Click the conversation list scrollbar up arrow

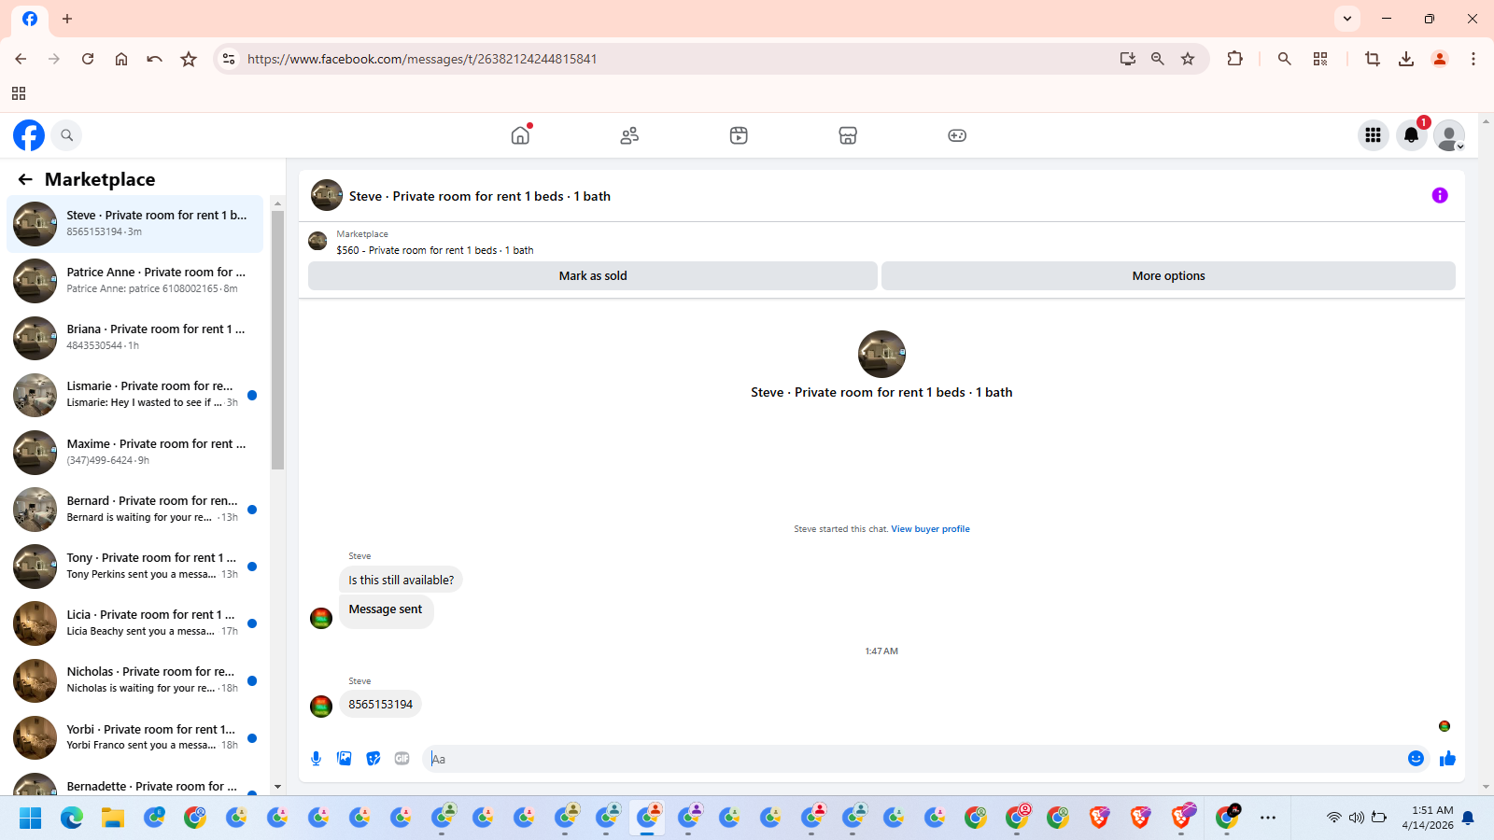click(x=277, y=203)
